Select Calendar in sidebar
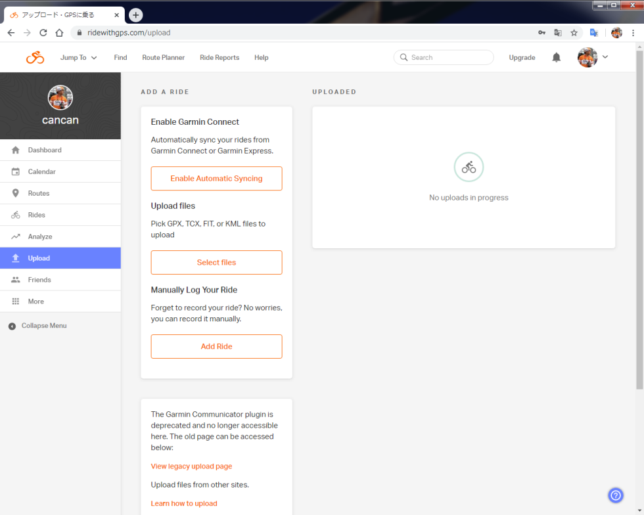Viewport: 644px width, 515px height. tap(60, 171)
